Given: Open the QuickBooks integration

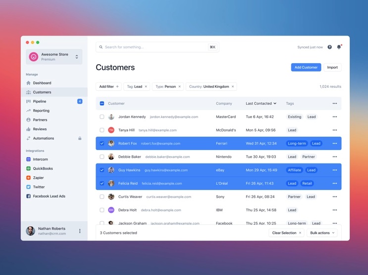Looking at the screenshot, I should (54, 168).
